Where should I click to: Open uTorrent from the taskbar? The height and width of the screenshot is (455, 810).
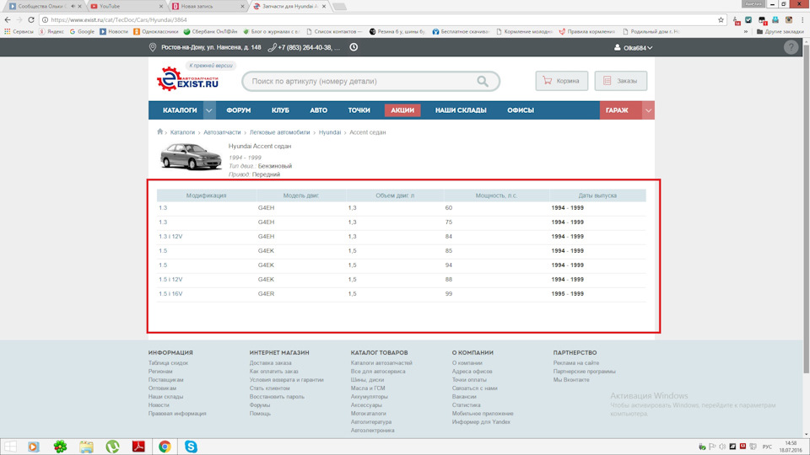point(112,447)
